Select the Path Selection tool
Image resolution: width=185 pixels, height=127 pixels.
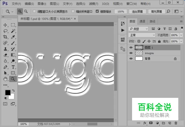coord(5,73)
